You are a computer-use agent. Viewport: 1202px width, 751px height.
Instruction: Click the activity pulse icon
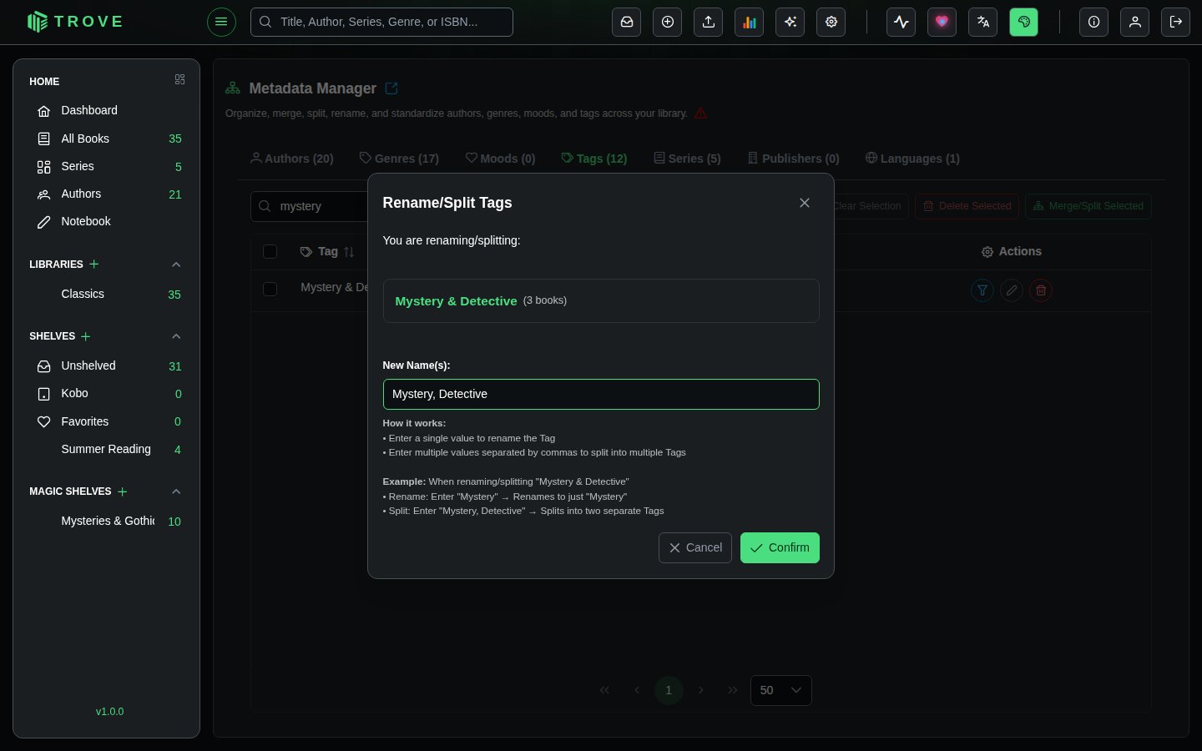tap(901, 22)
